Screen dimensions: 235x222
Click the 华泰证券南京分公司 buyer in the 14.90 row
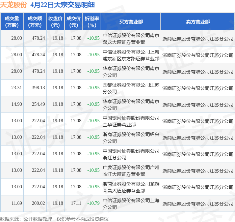131,105
